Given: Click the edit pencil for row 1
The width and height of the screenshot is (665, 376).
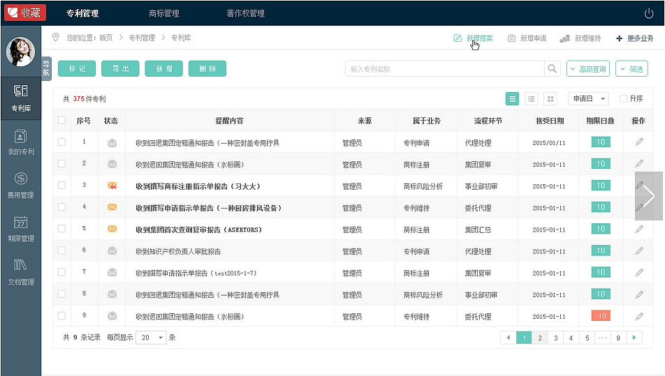Looking at the screenshot, I should pos(638,142).
